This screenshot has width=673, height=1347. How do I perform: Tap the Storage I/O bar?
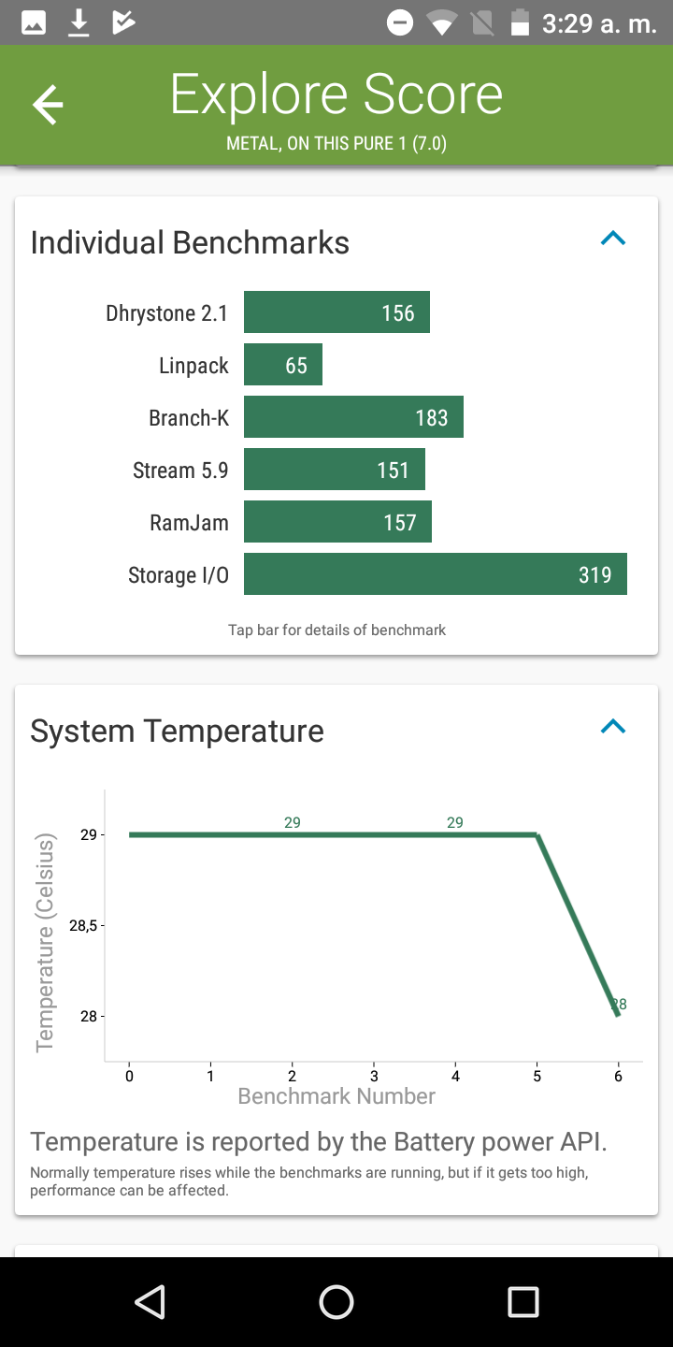[436, 574]
